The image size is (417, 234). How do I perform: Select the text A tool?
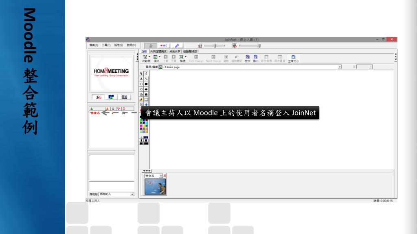141,79
